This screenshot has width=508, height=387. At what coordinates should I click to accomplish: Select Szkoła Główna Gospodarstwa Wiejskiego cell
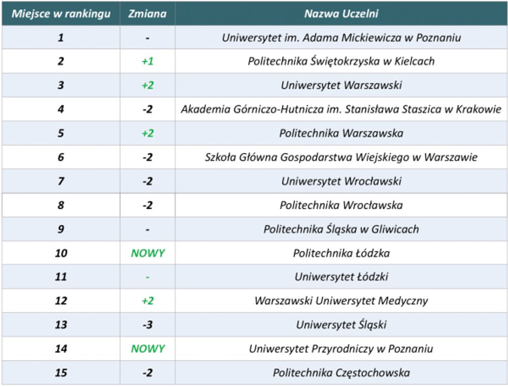tap(341, 157)
